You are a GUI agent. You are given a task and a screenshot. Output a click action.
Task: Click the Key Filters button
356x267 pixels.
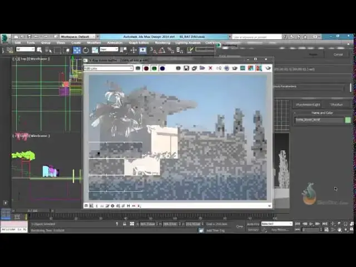280,230
